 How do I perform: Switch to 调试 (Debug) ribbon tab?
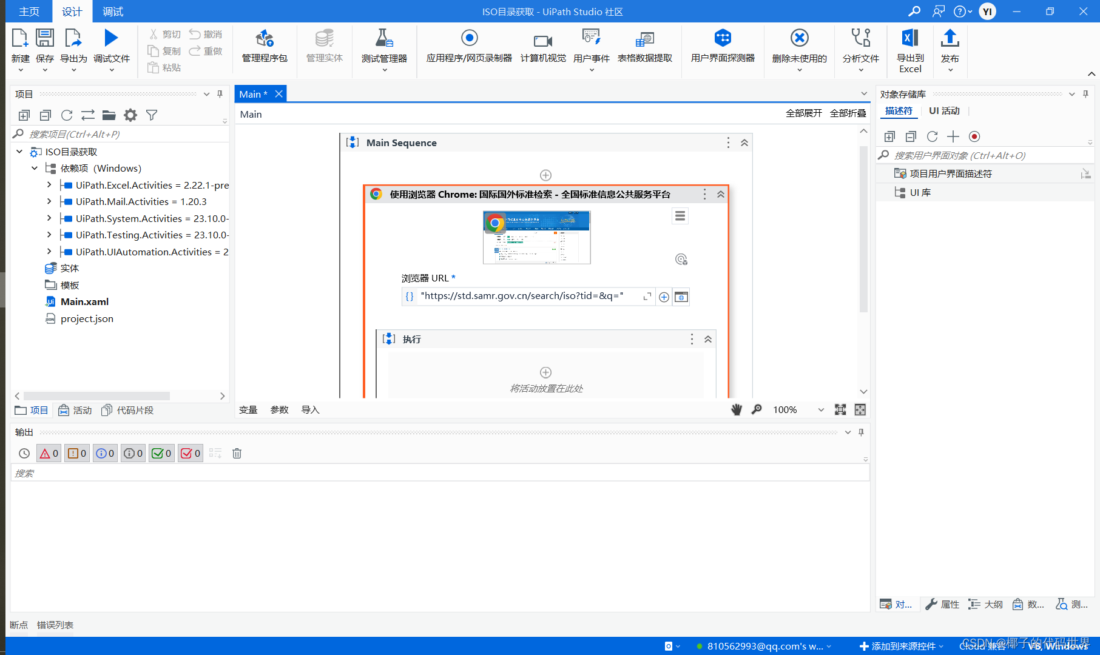[113, 12]
